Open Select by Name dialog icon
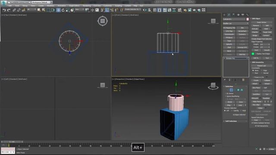 click(44, 10)
